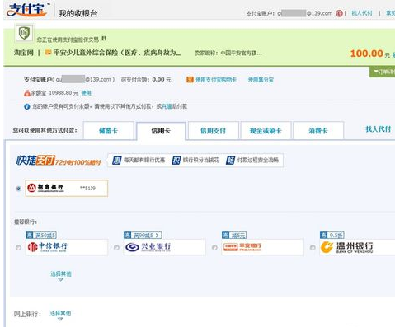Expand the green order details tab
This screenshot has height=327, width=395.
pos(383,72)
